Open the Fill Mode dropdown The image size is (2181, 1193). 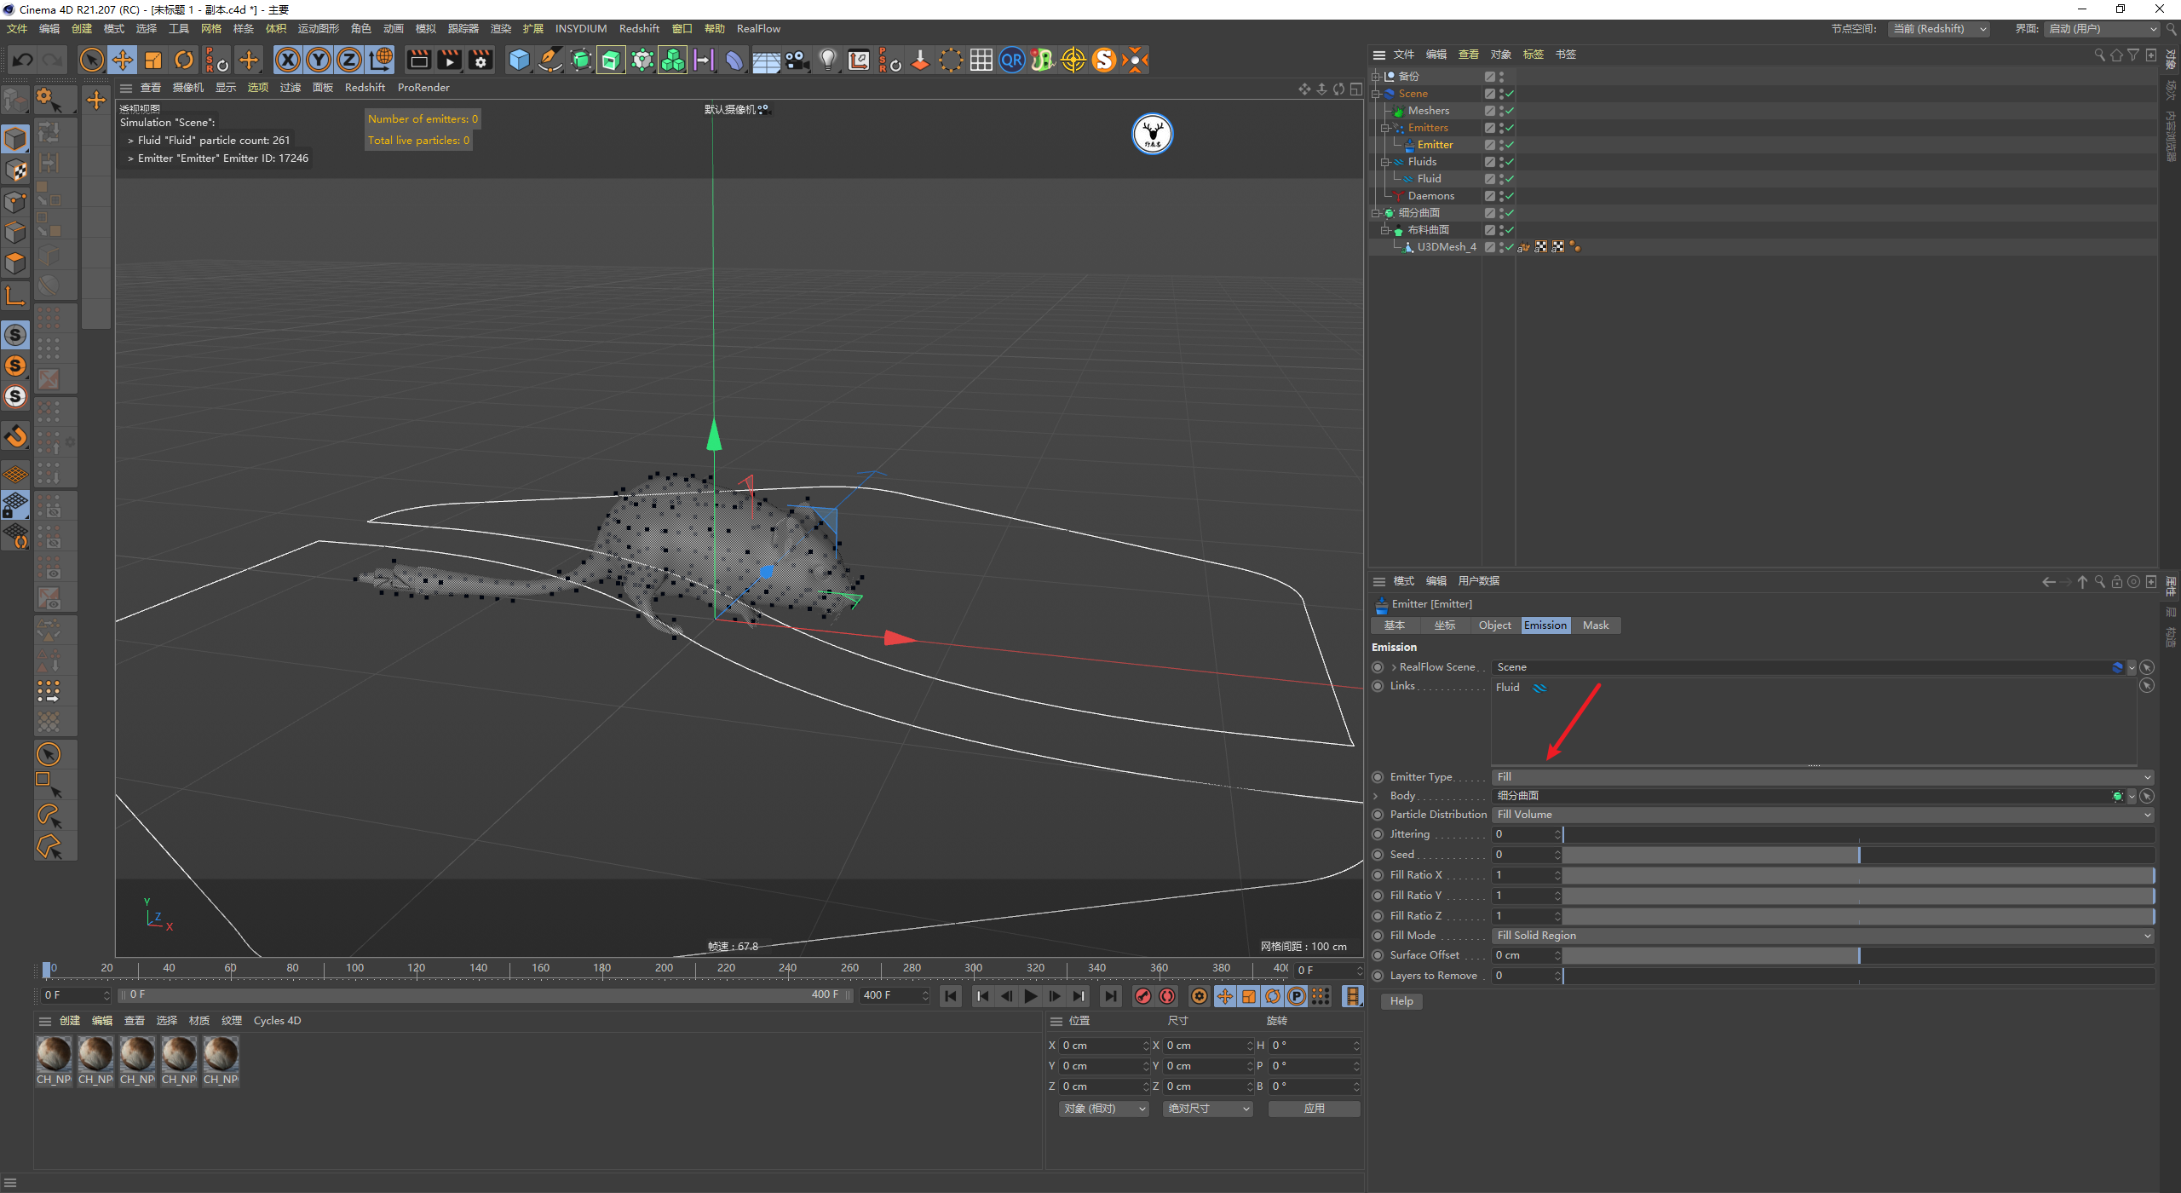click(1821, 936)
